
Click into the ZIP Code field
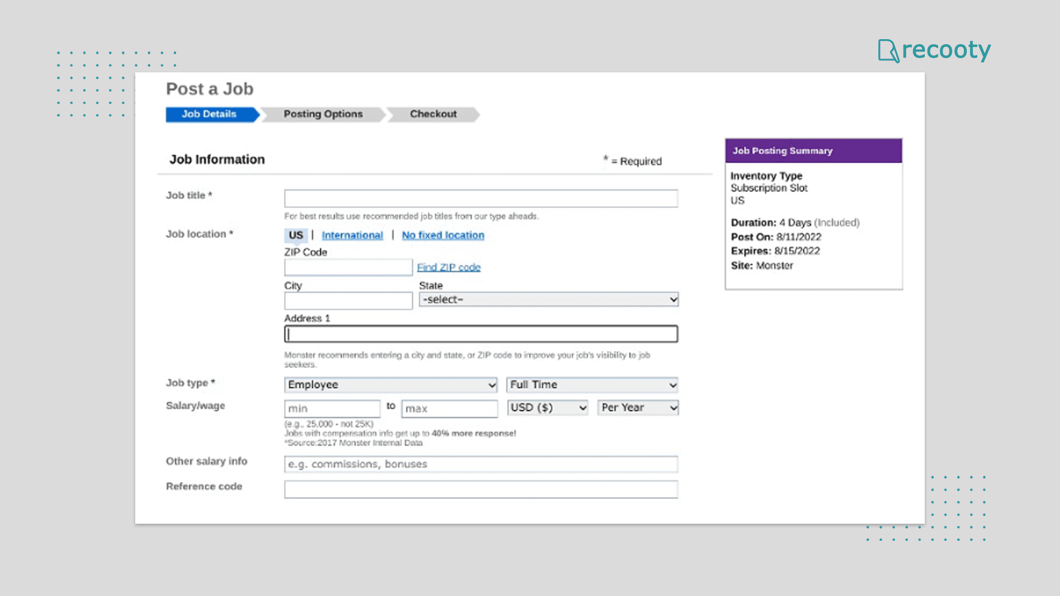tap(348, 268)
